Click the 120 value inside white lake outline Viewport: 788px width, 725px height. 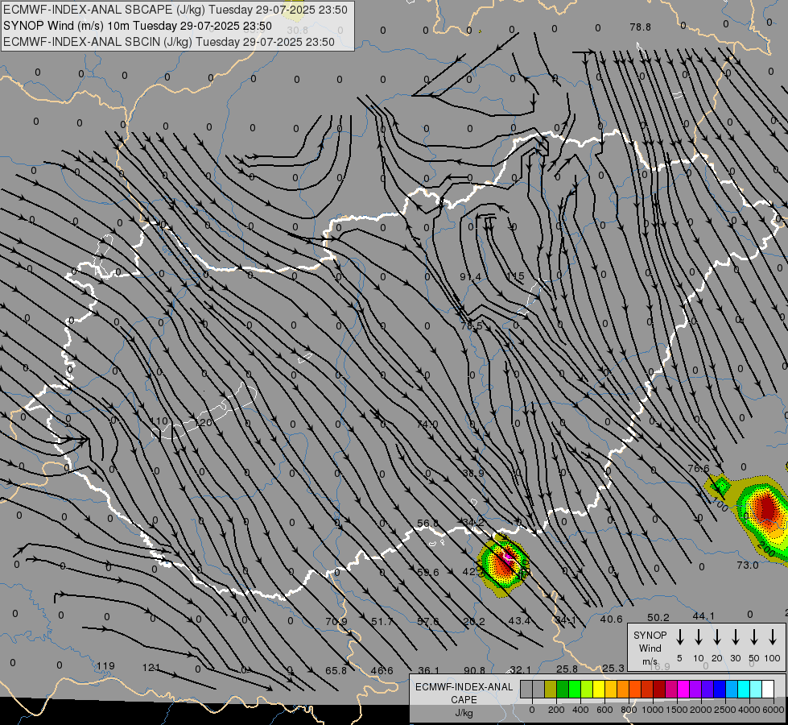click(x=204, y=422)
